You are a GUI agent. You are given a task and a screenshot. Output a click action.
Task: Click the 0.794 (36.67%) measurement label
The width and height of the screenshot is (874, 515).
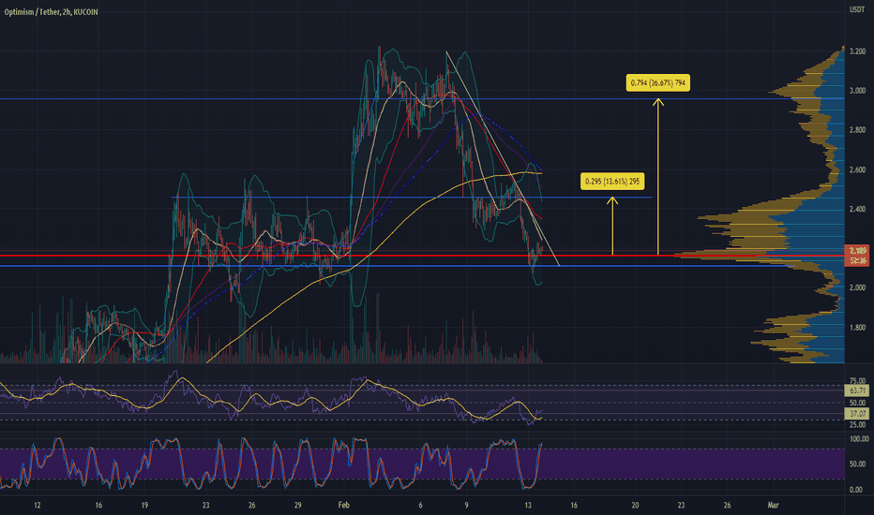tap(657, 83)
